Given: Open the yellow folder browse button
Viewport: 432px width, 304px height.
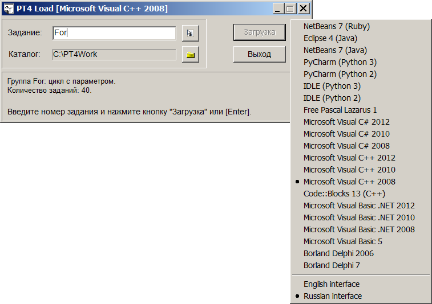Looking at the screenshot, I should click(x=191, y=55).
